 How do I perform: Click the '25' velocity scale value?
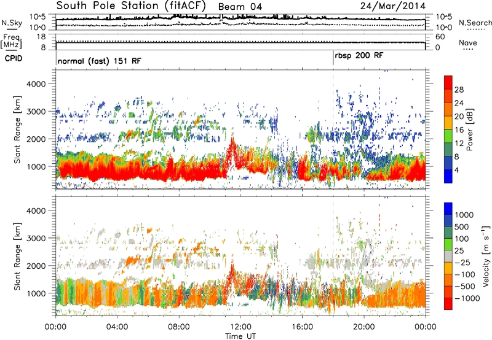click(x=459, y=251)
